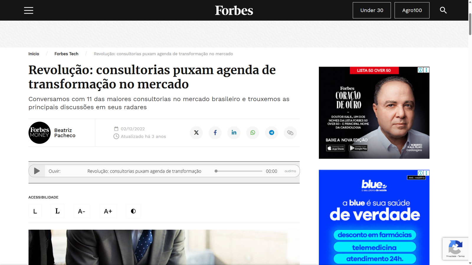Decrease font size with A-
Screen dimensions: 472x265
[x=82, y=211]
